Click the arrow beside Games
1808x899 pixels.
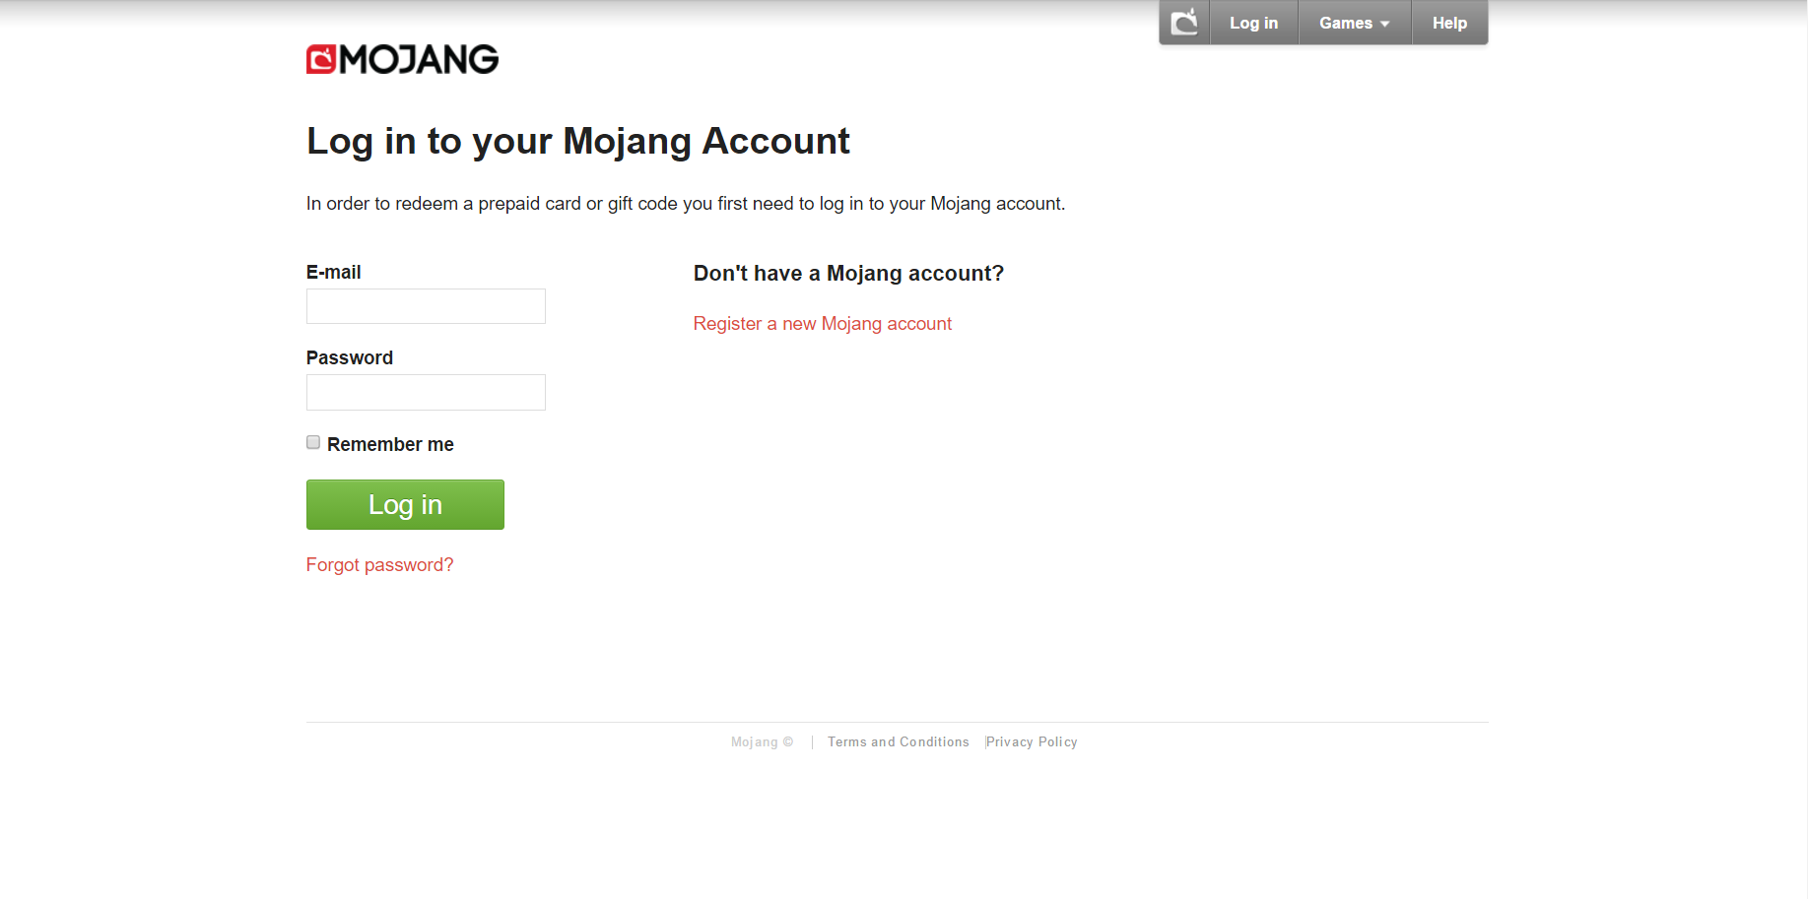1385,24
